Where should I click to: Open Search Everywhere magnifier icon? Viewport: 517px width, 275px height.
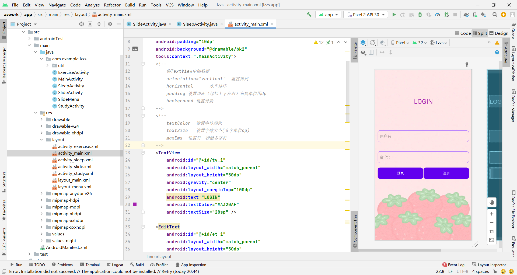[495, 15]
